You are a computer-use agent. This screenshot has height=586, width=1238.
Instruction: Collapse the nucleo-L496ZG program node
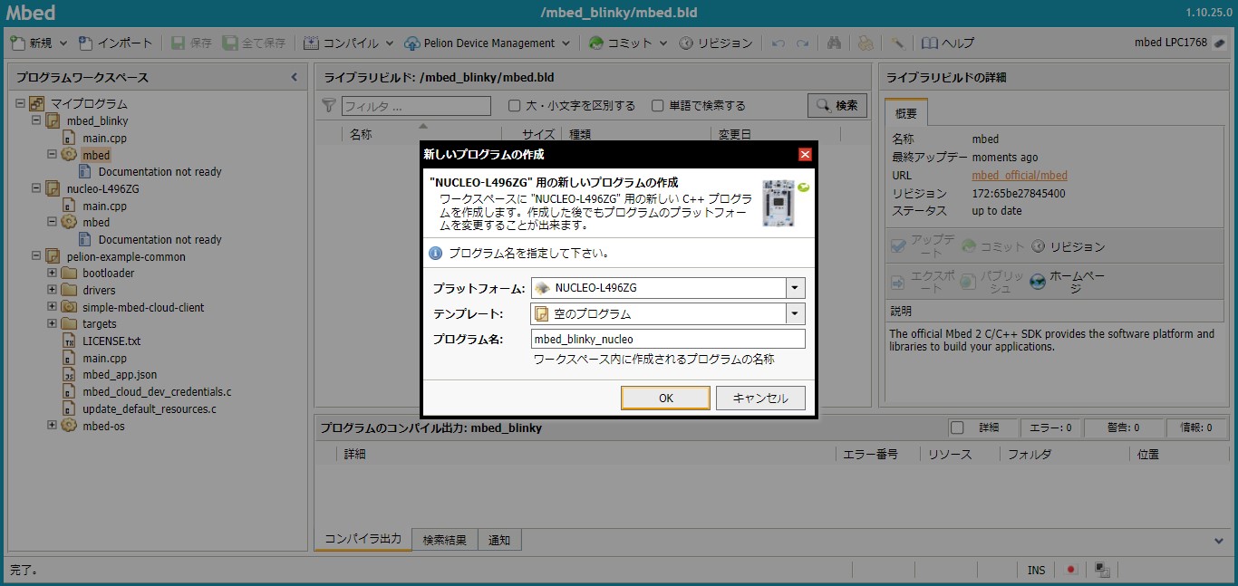point(36,188)
